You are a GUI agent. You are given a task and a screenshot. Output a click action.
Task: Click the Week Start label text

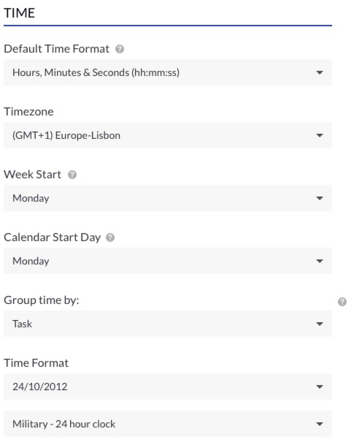click(x=32, y=174)
